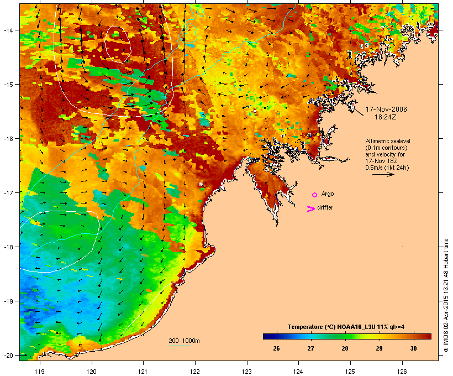453x376 pixels.
Task: Click the 121 longitude axis label
Action: tap(143, 372)
